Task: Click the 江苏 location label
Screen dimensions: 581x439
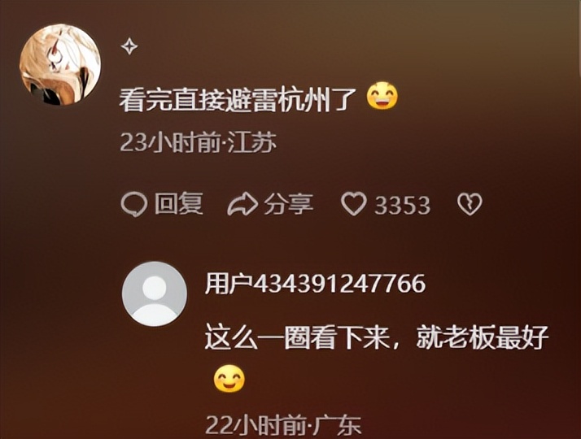Action: click(252, 142)
